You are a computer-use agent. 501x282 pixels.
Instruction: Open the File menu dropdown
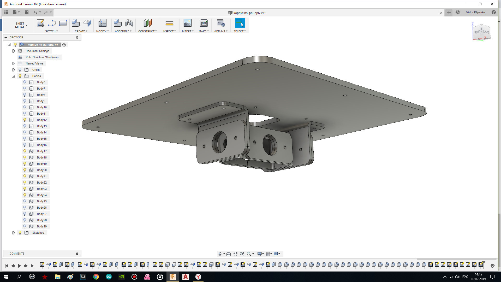(16, 12)
